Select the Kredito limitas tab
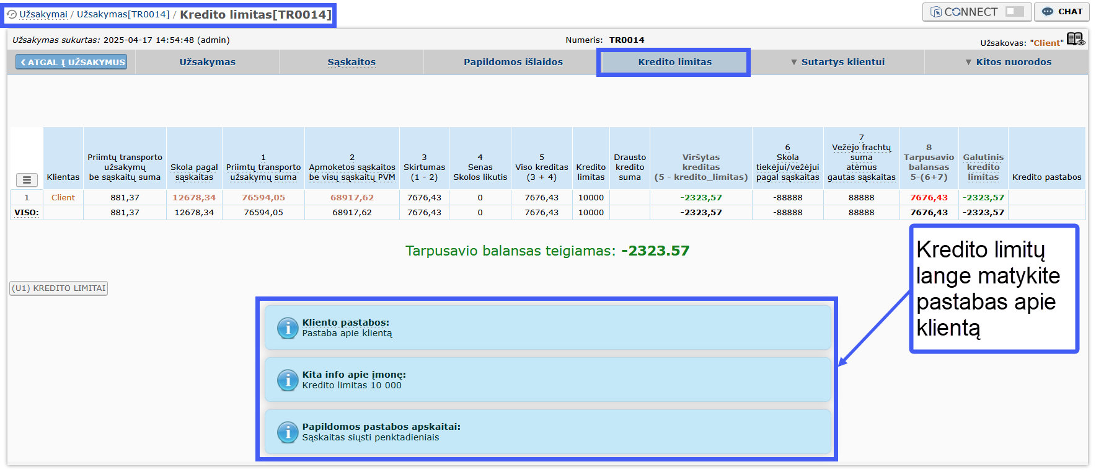 (x=675, y=62)
